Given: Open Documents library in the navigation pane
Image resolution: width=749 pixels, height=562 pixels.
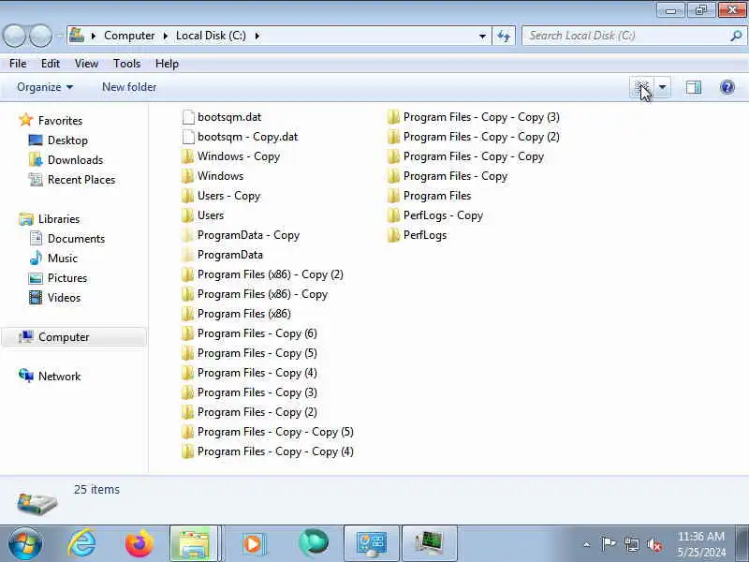Looking at the screenshot, I should [76, 239].
